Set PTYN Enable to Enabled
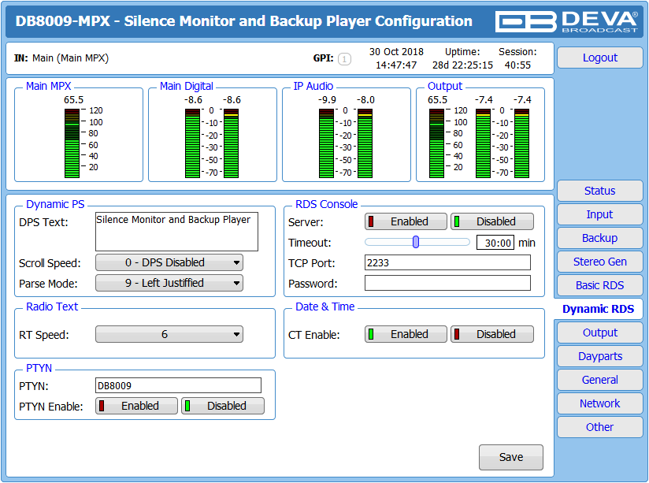The width and height of the screenshot is (649, 483). 136,406
